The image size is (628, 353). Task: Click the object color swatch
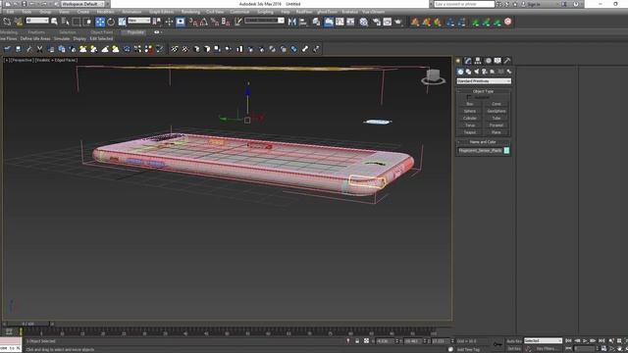coord(506,150)
